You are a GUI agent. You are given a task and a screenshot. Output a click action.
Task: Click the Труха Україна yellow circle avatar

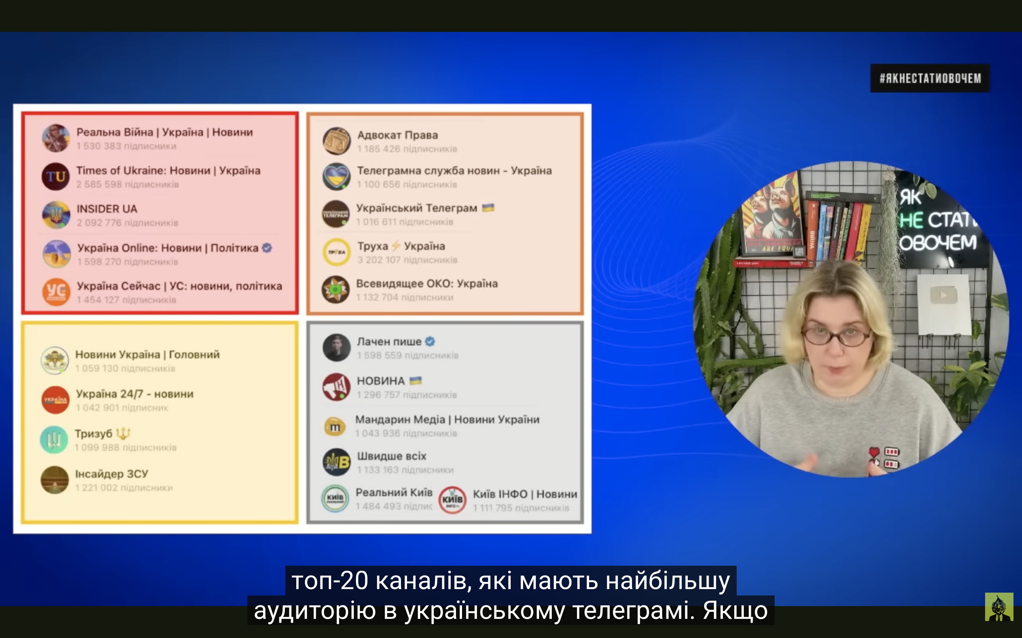336,252
